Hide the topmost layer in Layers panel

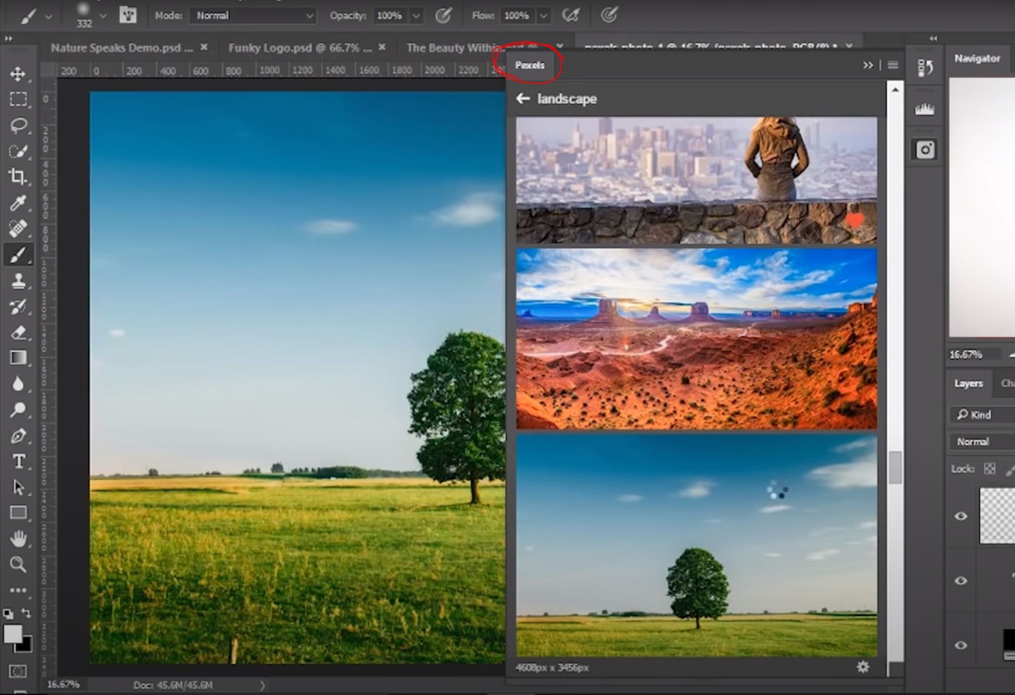point(960,516)
